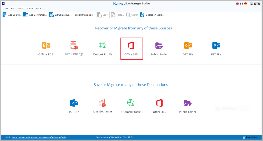This screenshot has height=141, width=263.
Task: Click Buy Online in status bar
Action: [x=250, y=137]
